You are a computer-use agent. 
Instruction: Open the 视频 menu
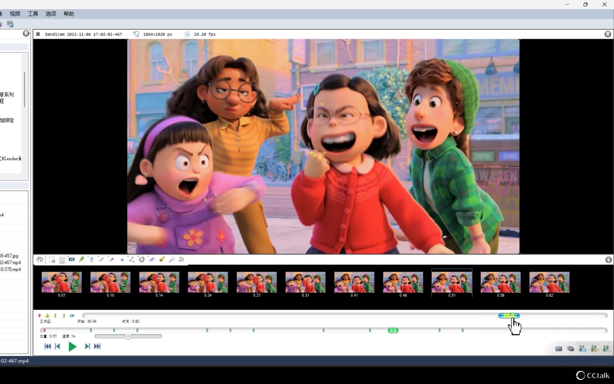click(15, 14)
